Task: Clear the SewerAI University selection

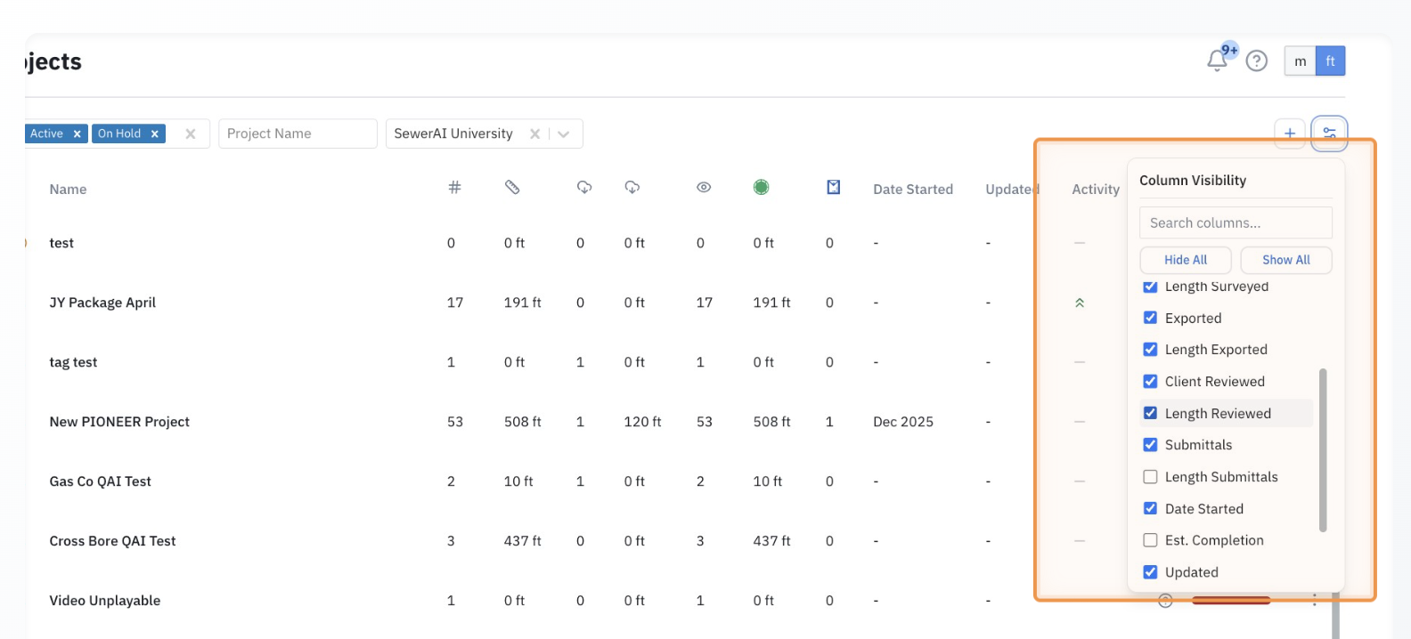Action: pos(534,133)
